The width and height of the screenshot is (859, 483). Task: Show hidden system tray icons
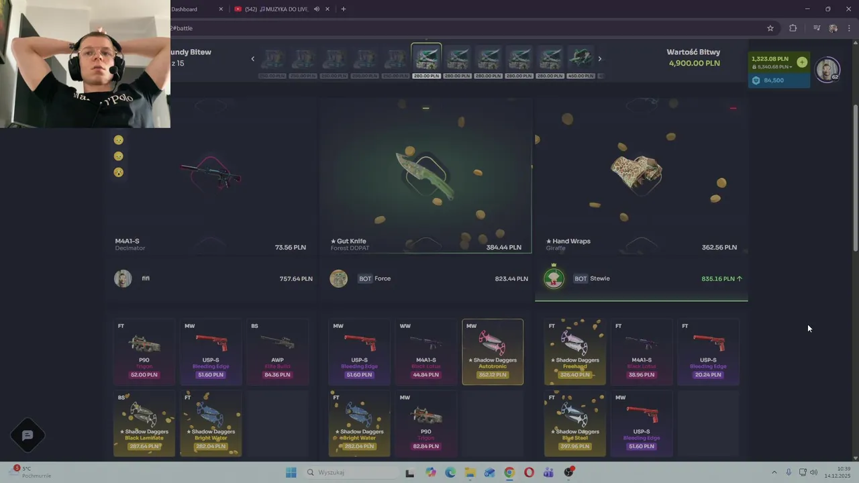[774, 472]
